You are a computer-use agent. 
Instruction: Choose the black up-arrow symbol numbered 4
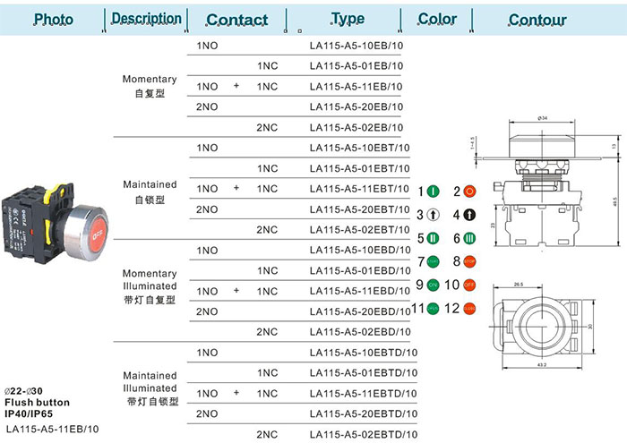[469, 215]
